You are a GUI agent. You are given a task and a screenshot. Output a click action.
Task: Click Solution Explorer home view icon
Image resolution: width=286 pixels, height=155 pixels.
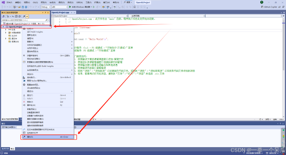pyautogui.click(x=3, y=16)
